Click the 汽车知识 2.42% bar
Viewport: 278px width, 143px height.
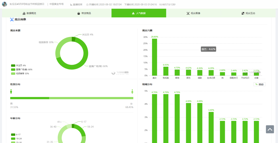point(245,74)
